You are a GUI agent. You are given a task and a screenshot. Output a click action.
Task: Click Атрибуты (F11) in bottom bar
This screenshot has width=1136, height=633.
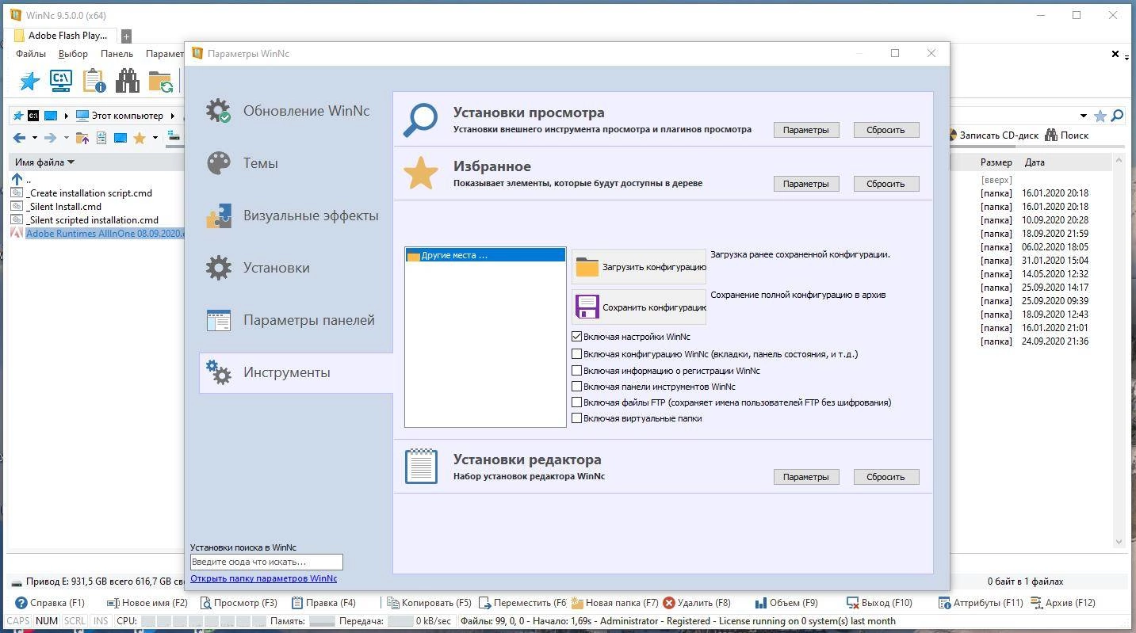tap(981, 603)
